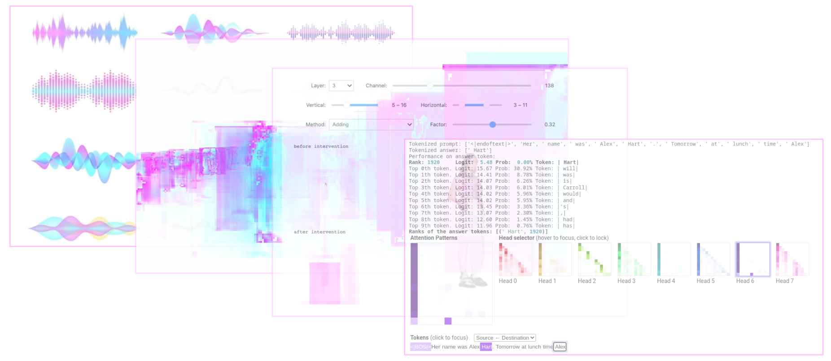Open the Source ← Destination dropdown
The image size is (831, 361).
coord(505,338)
